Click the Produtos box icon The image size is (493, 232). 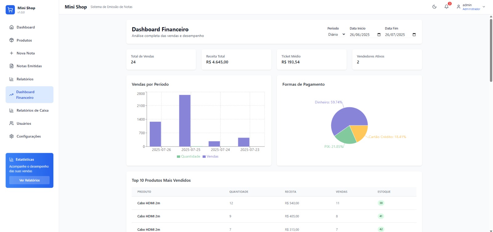(11, 40)
